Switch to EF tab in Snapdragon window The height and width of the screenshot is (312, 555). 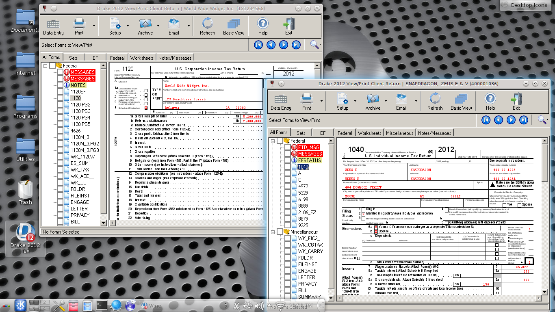tap(323, 133)
